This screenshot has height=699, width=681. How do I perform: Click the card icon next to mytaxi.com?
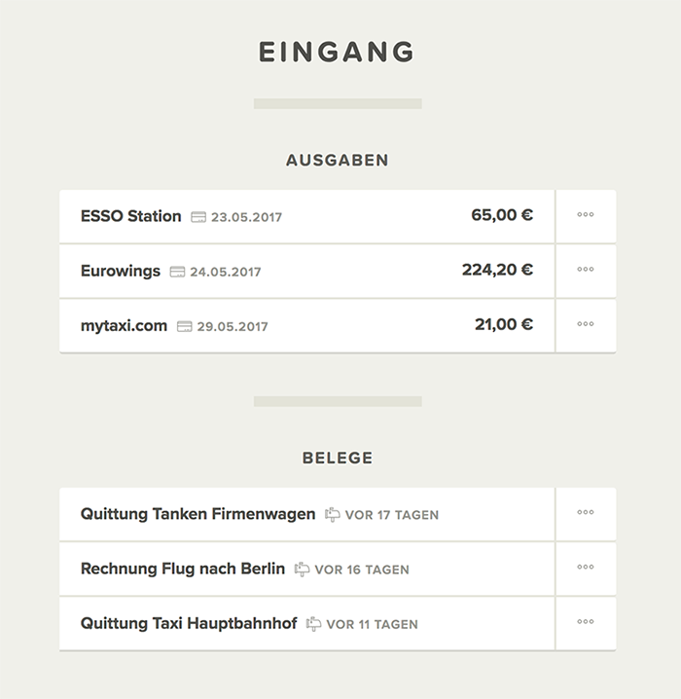[x=185, y=327]
